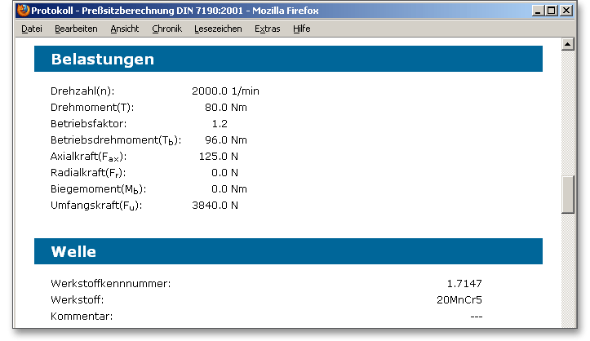Image resolution: width=590 pixels, height=341 pixels.
Task: Open the Datei menu
Action: tap(32, 29)
